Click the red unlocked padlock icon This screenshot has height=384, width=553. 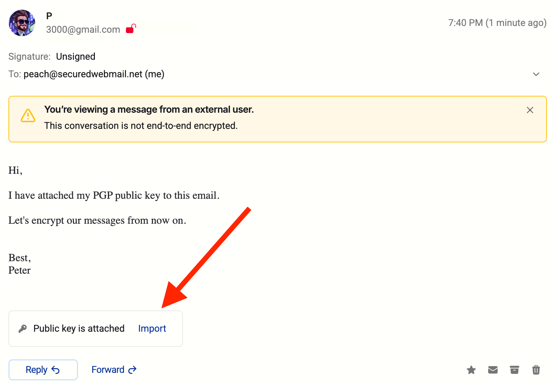tap(131, 29)
